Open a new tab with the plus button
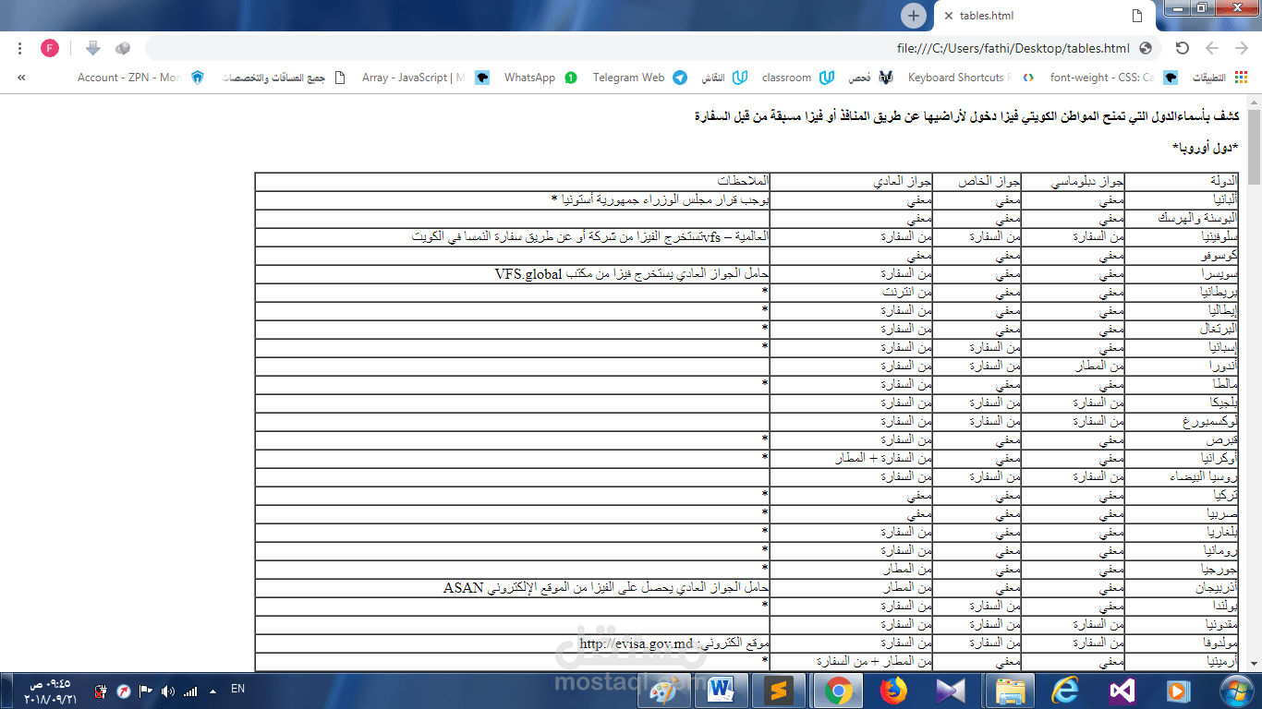The width and height of the screenshot is (1262, 709). tap(914, 16)
